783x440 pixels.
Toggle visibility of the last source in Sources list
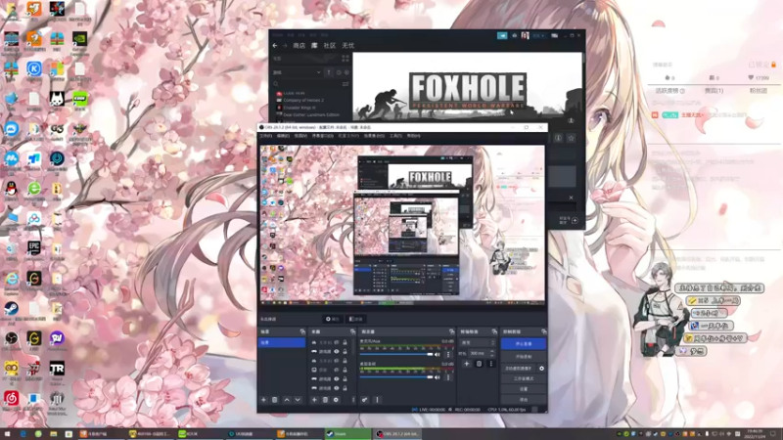point(336,388)
